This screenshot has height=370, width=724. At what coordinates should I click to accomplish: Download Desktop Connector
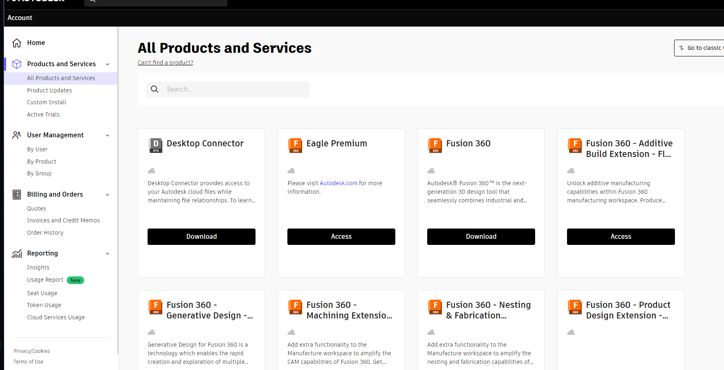coord(202,237)
